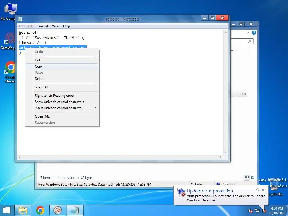
Task: Switch Explorer to details view icon
Action: pyautogui.click(x=247, y=177)
